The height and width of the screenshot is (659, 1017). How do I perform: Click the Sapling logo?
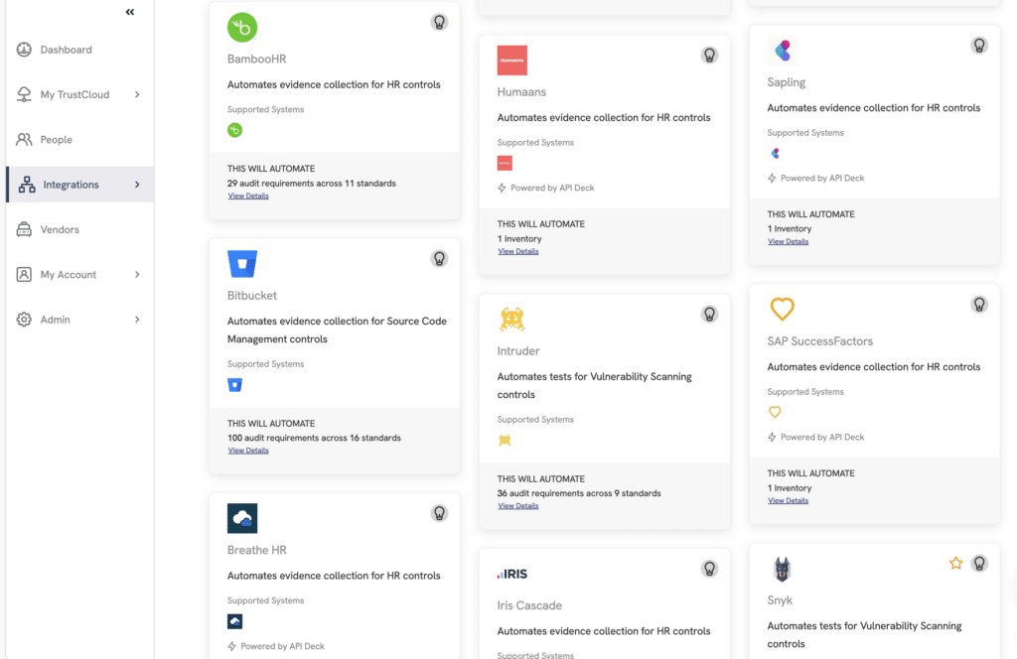point(783,51)
